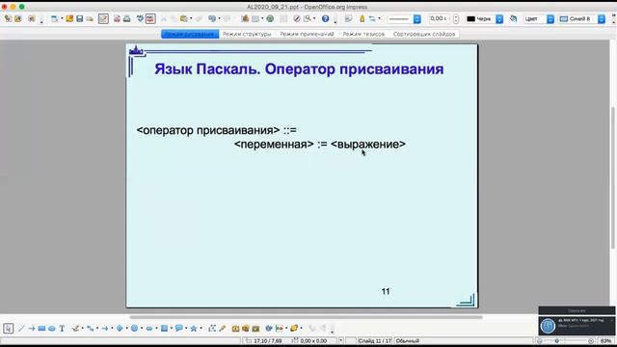
Task: Switch to 'Режим рисования' tab
Action: tap(190, 35)
